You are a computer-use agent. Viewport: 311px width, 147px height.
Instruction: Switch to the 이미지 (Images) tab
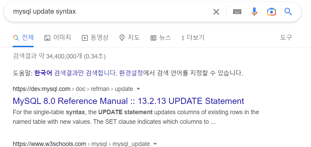click(58, 38)
